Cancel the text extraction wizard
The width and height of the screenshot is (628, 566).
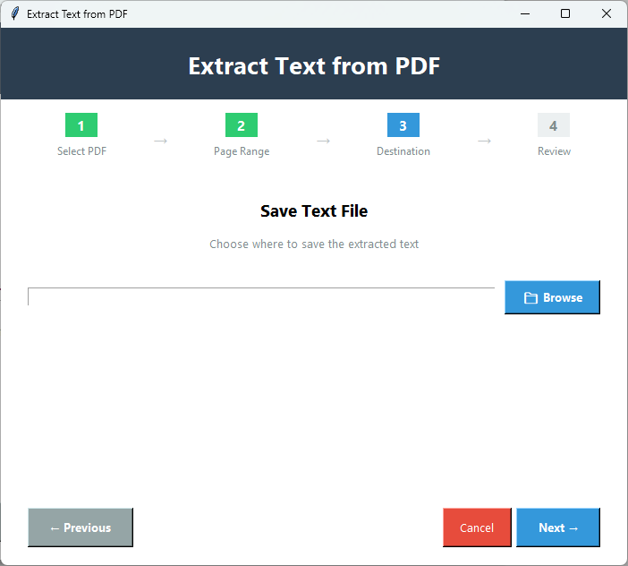477,527
